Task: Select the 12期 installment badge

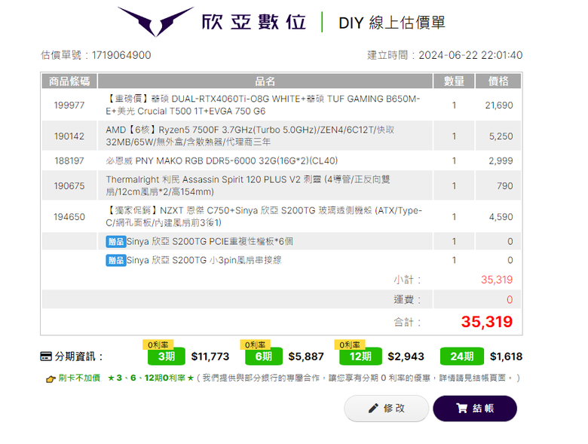Action: point(360,357)
